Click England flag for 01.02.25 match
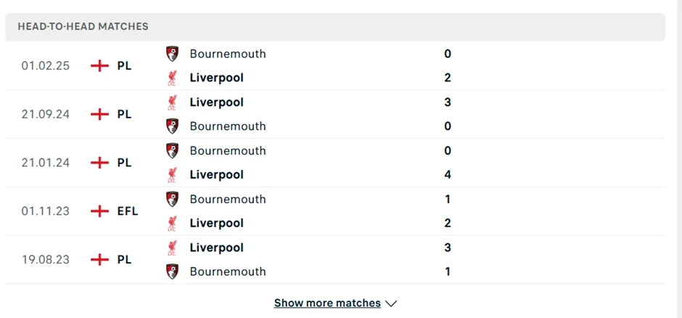The height and width of the screenshot is (318, 682). [99, 65]
